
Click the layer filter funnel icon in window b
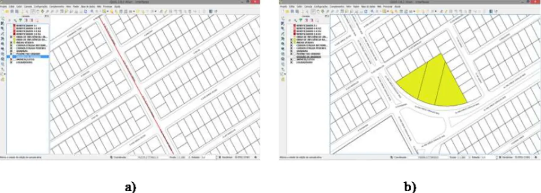(300, 20)
